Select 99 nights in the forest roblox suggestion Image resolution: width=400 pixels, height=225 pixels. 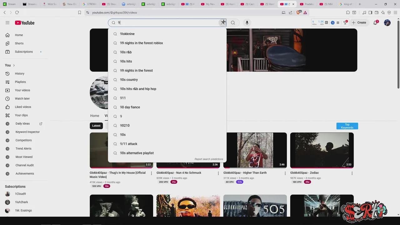(167, 43)
